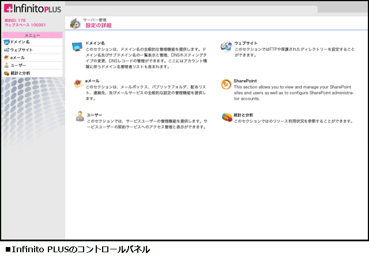Click the Infinito PLUS logo

click(32, 9)
